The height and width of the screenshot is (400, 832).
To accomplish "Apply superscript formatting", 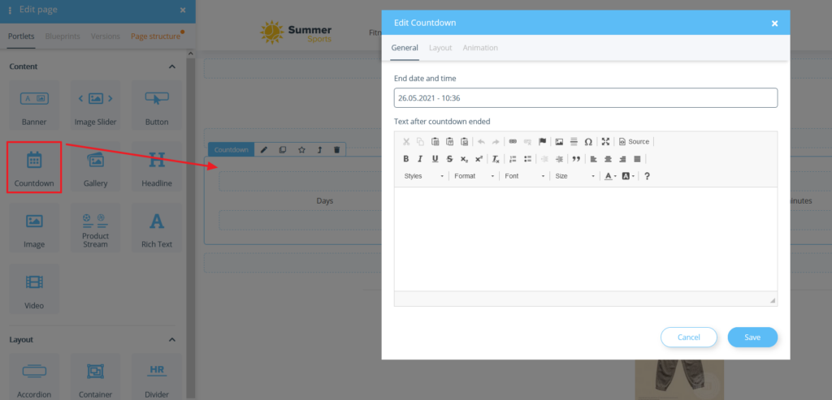I will 479,158.
